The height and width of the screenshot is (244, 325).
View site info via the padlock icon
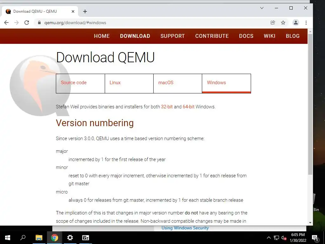39,23
